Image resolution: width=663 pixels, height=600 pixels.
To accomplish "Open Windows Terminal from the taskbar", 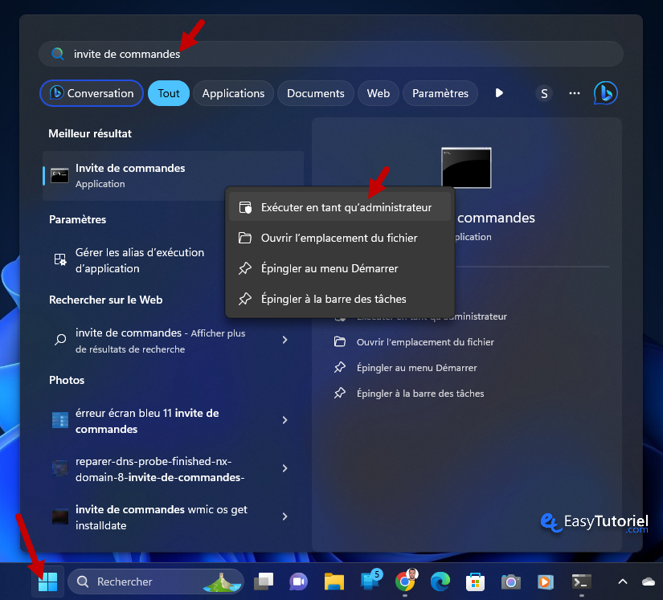I will tap(579, 581).
